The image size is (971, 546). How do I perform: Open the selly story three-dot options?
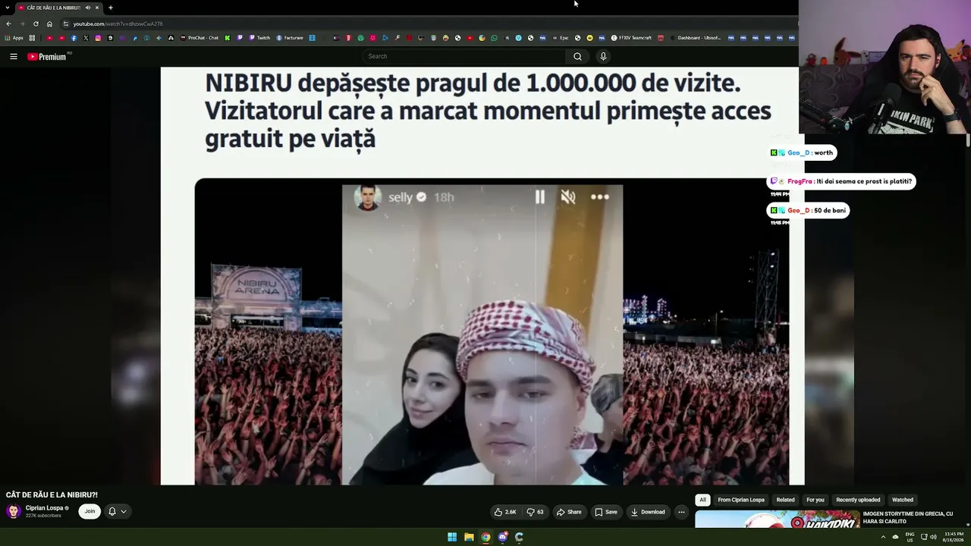tap(600, 197)
